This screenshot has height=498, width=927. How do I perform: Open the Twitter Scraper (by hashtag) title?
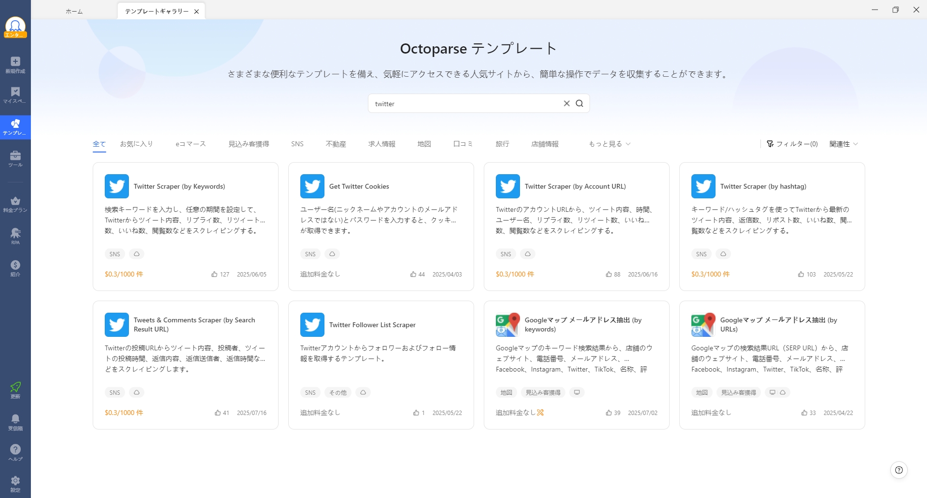pos(763,186)
